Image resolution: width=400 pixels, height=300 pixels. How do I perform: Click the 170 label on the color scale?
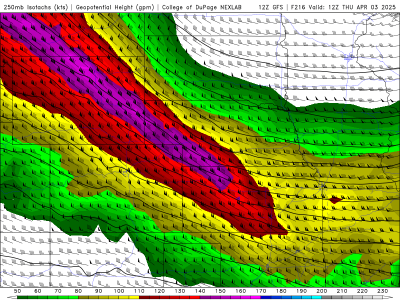(260, 291)
